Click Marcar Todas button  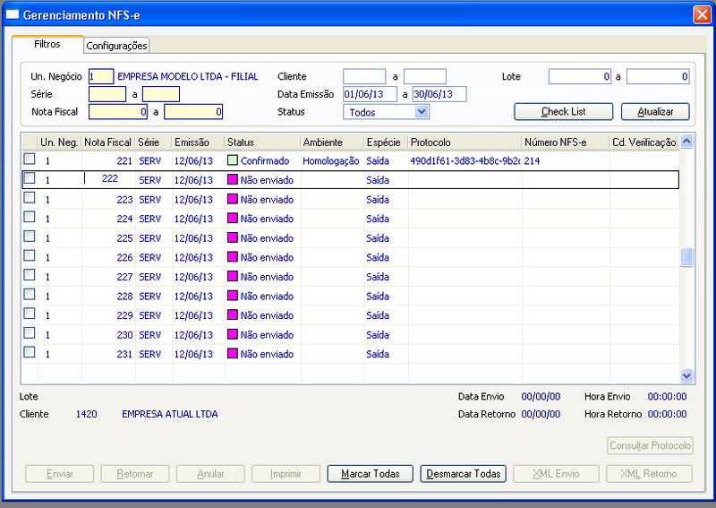pos(370,474)
